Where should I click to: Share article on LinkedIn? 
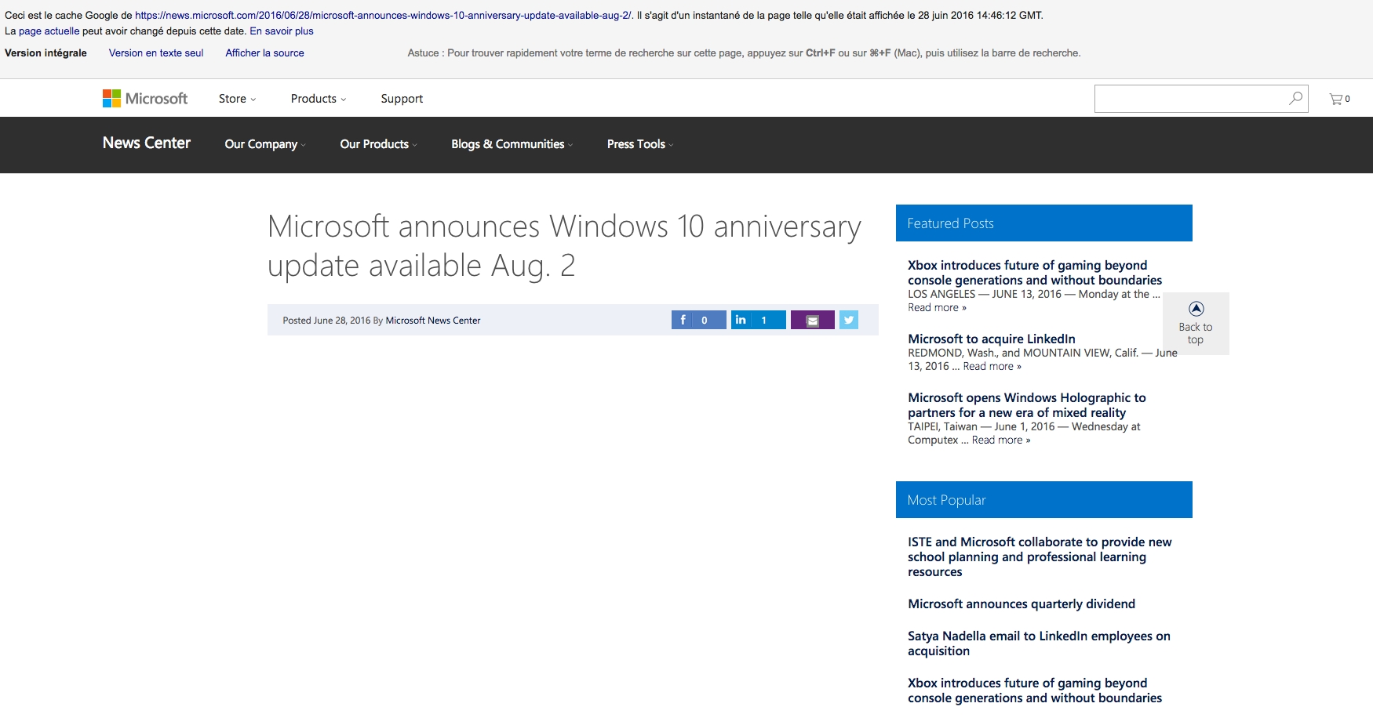(x=758, y=320)
